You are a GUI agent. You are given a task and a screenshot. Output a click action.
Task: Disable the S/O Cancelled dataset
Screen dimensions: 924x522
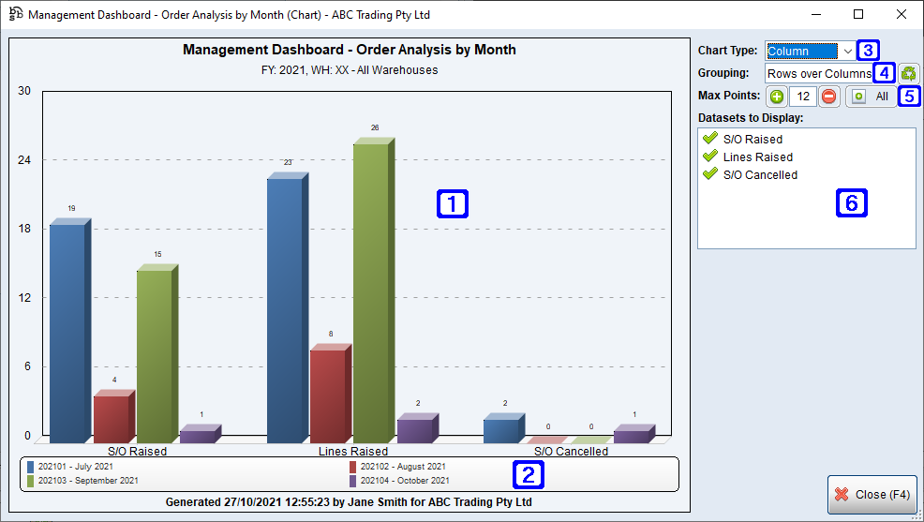coord(710,174)
